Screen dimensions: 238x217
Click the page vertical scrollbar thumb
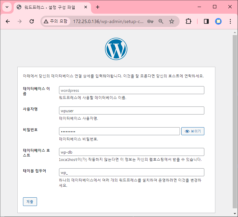235,122
